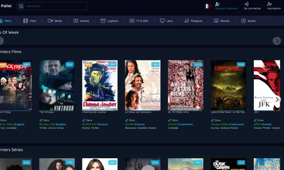Open Ah! Si j'étais riche poster
Image resolution: width=284 pixels, height=170 pixels.
[x=186, y=85]
